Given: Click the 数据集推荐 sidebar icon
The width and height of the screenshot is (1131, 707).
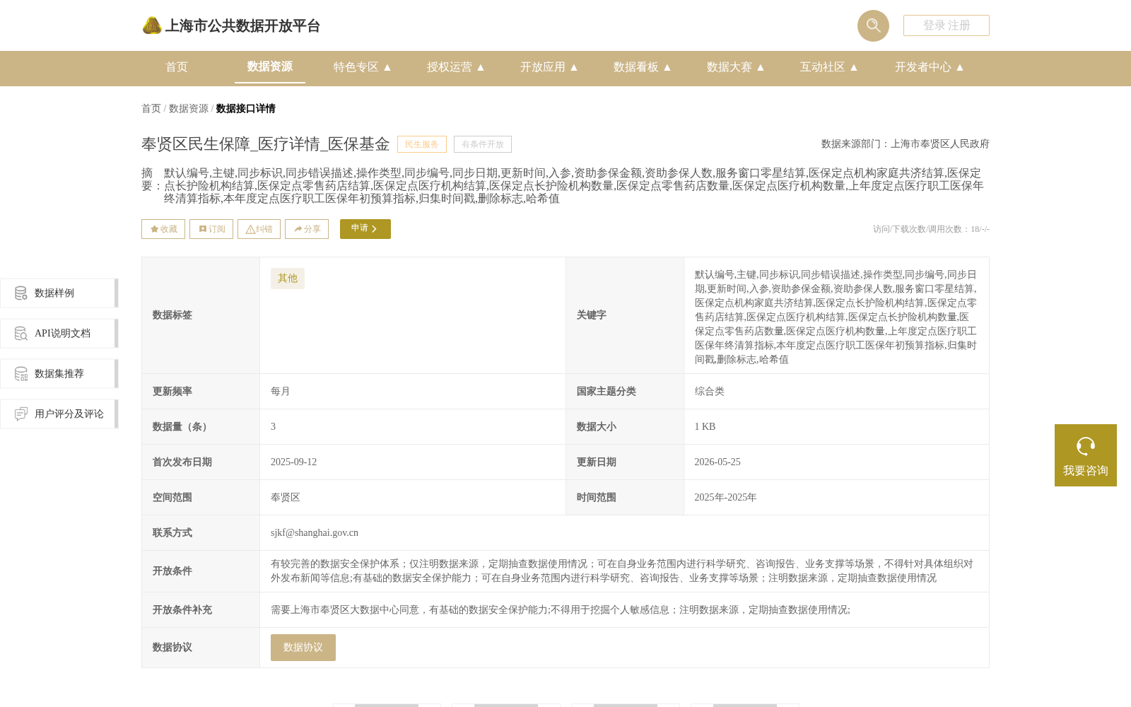Looking at the screenshot, I should pos(21,373).
